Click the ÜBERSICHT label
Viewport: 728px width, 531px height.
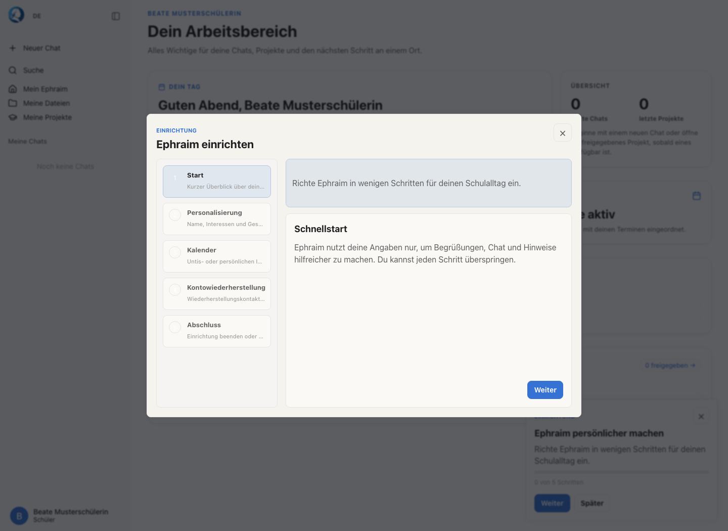590,86
